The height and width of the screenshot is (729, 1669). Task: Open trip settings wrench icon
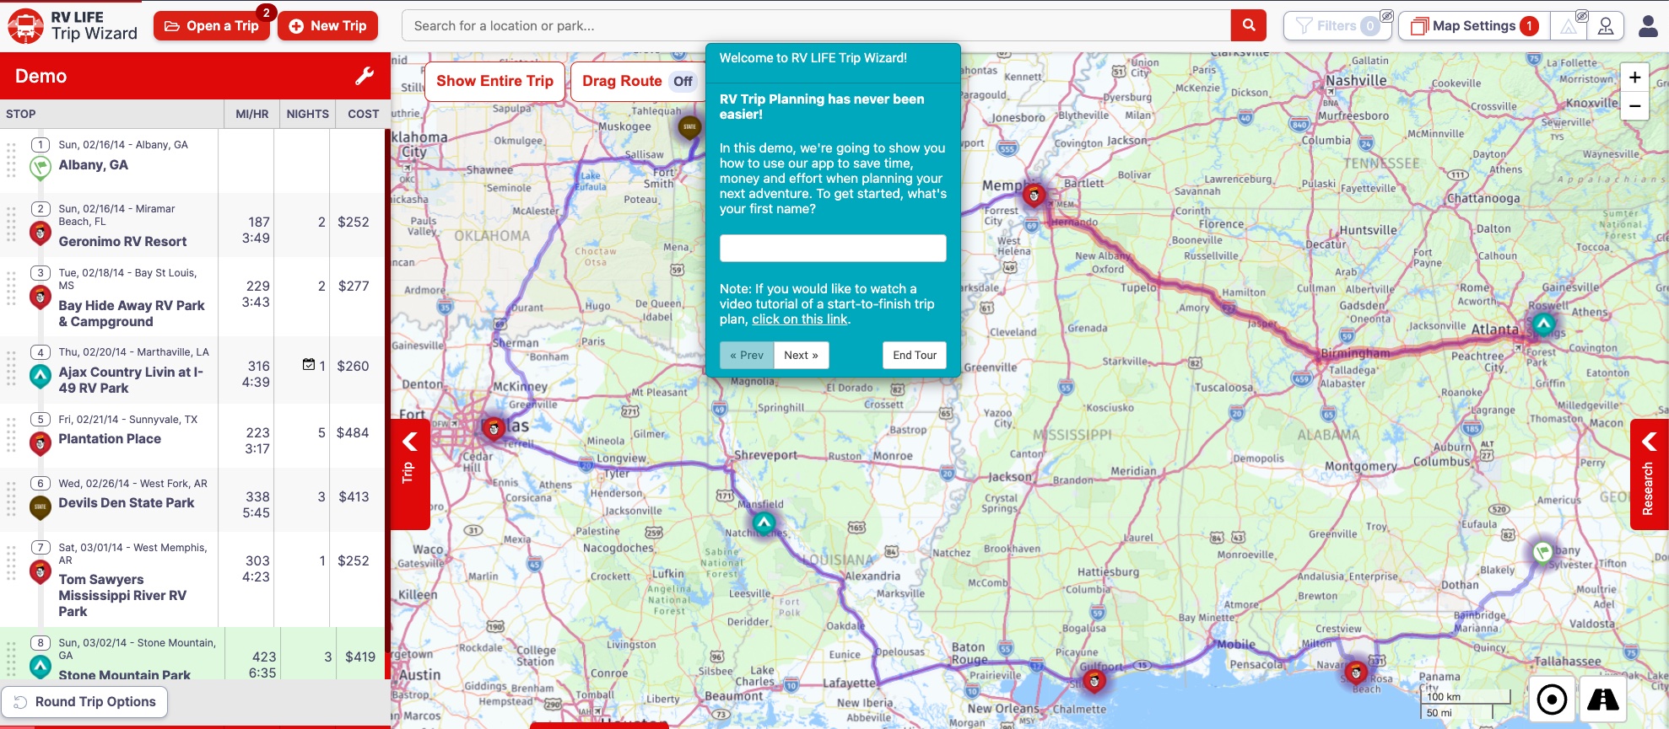point(365,76)
